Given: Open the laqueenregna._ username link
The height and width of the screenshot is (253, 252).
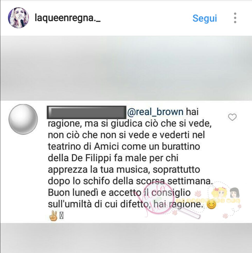Looking at the screenshot, I should tap(68, 18).
